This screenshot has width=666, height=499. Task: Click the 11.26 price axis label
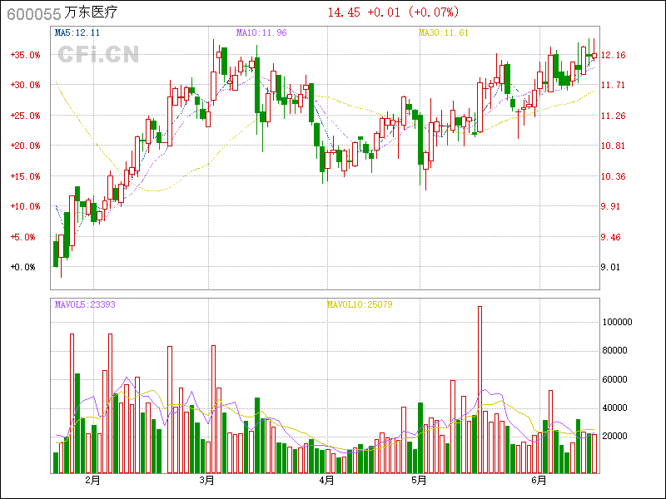(x=614, y=116)
